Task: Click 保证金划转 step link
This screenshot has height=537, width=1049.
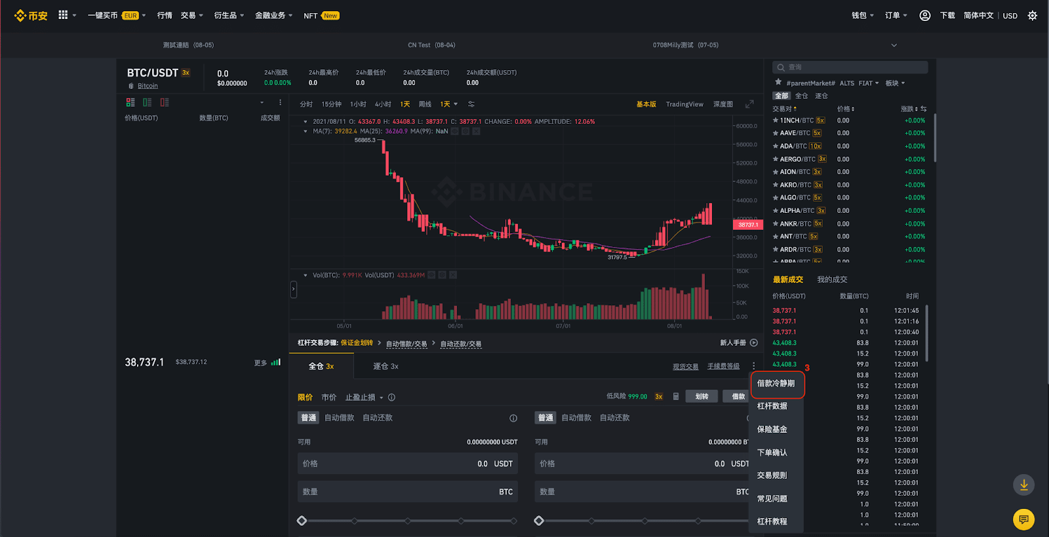Action: point(357,343)
